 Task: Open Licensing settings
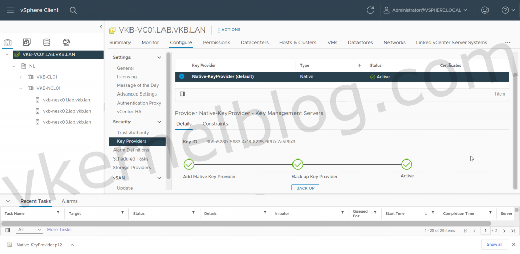[126, 77]
